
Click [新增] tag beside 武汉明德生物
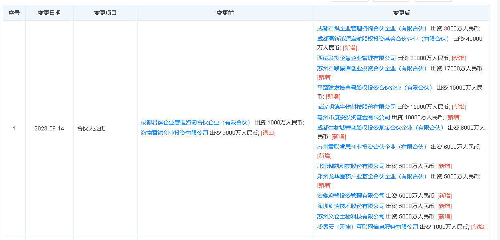coord(459,107)
